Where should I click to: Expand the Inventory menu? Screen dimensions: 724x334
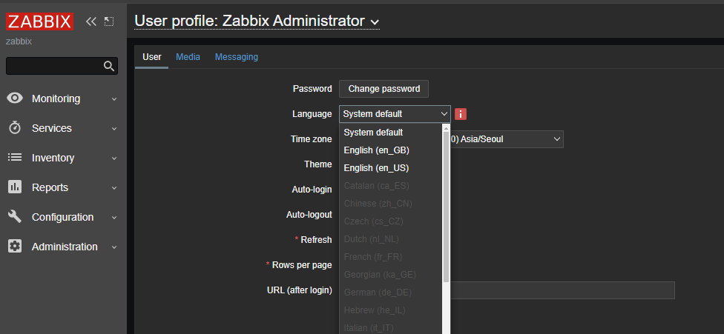(x=114, y=158)
